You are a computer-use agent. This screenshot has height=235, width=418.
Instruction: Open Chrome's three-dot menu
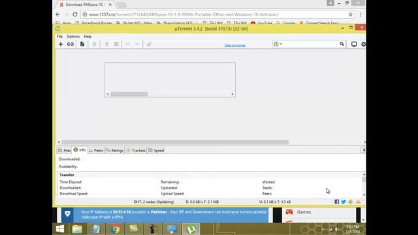361,14
